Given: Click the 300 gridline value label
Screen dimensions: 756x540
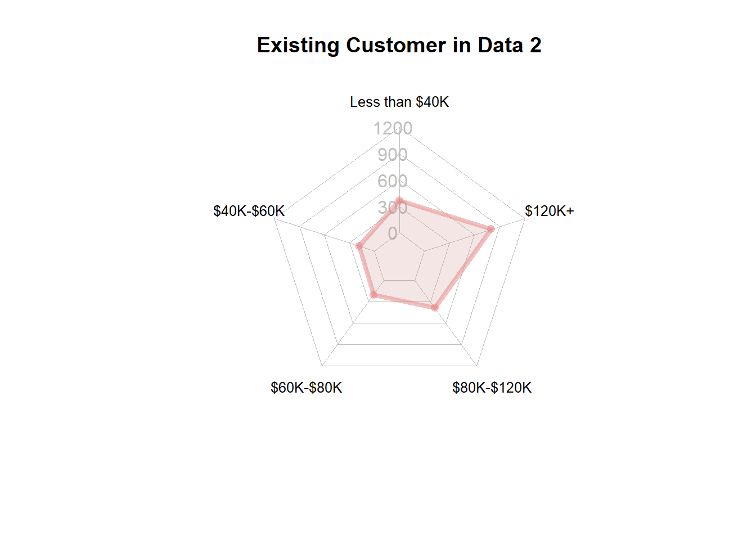Looking at the screenshot, I should [x=393, y=208].
